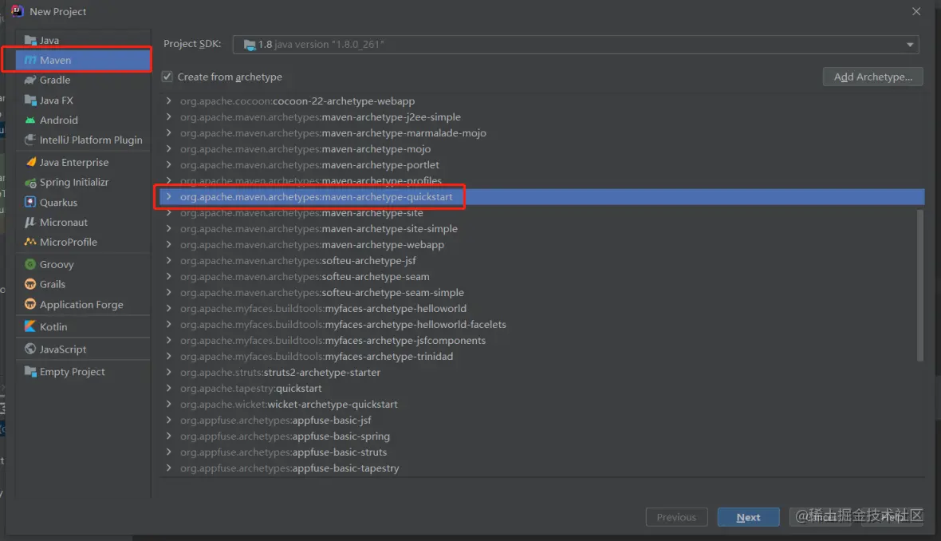Click the Next button
Image resolution: width=941 pixels, height=541 pixels.
pos(748,517)
